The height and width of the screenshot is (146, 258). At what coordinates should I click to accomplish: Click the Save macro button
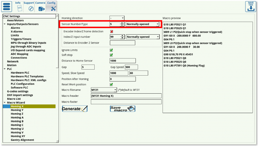[122, 109]
